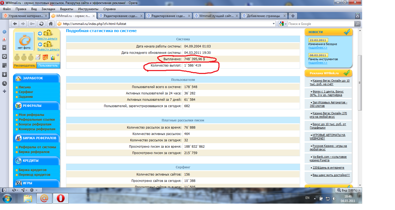
Task: Open the Закладки menu
Action: point(49,9)
